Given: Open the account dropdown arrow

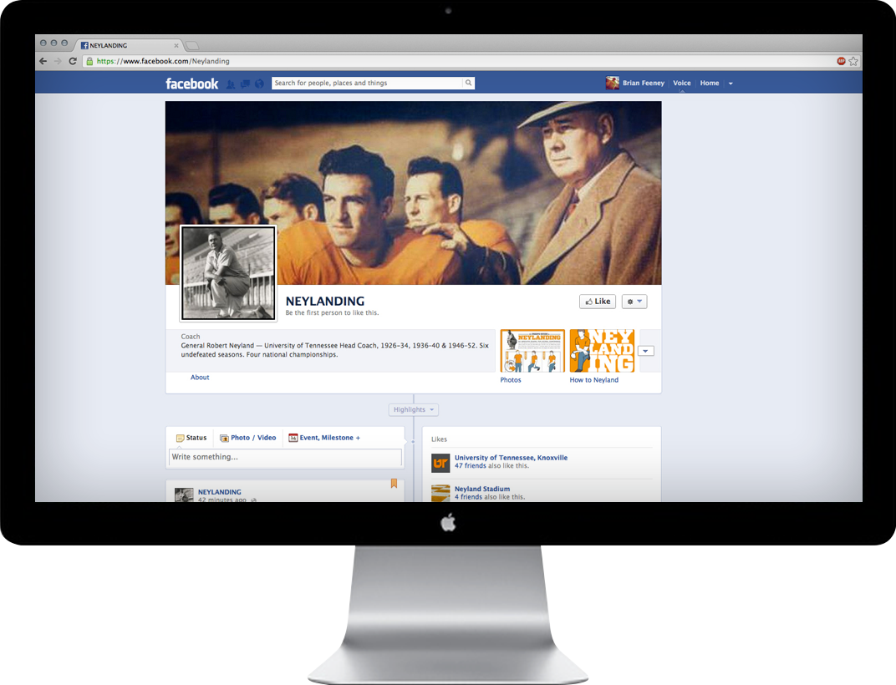Looking at the screenshot, I should point(731,84).
